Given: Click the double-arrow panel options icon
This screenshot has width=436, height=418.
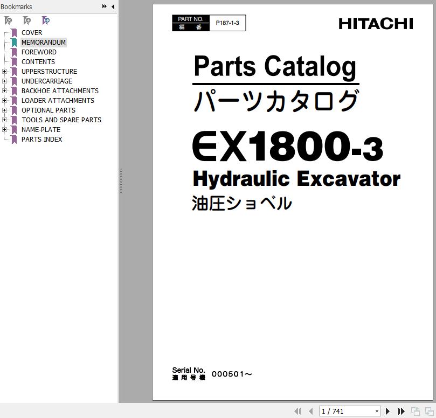Looking at the screenshot, I should coord(105,6).
